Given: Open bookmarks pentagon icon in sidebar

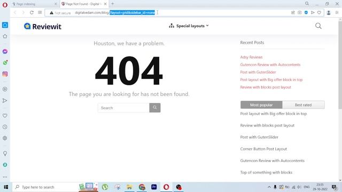Looking at the screenshot, I should tap(5, 36).
